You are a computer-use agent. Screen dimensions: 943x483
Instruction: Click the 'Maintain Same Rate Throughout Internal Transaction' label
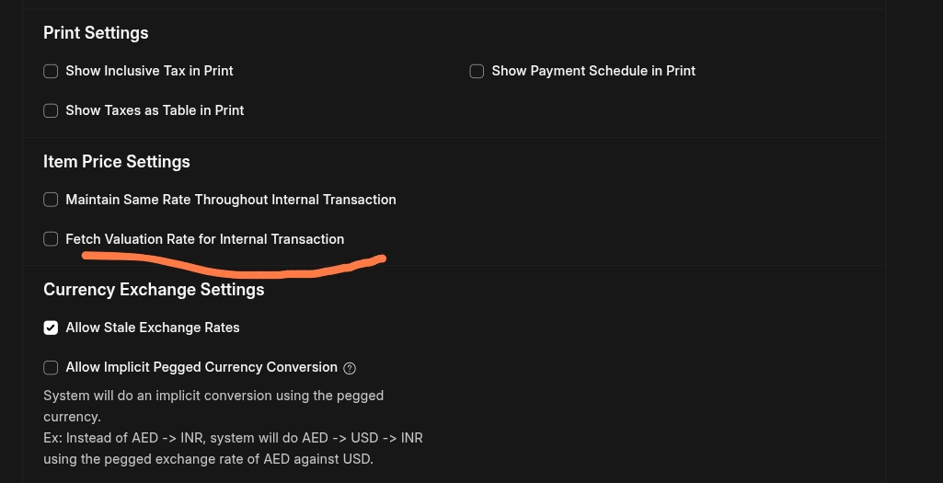pyautogui.click(x=231, y=200)
